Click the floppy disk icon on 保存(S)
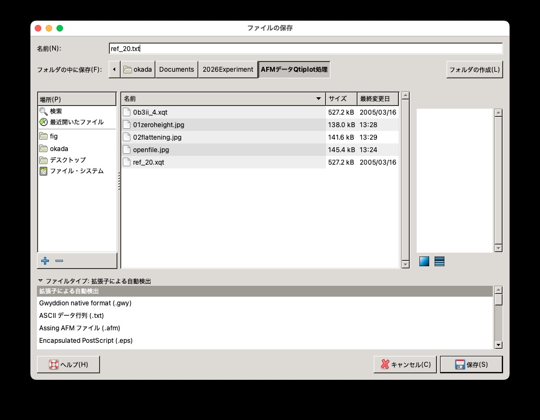Image resolution: width=540 pixels, height=420 pixels. click(460, 365)
